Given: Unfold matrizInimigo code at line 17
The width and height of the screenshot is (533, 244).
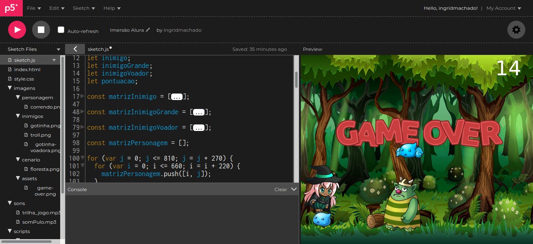Looking at the screenshot, I should pyautogui.click(x=83, y=96).
